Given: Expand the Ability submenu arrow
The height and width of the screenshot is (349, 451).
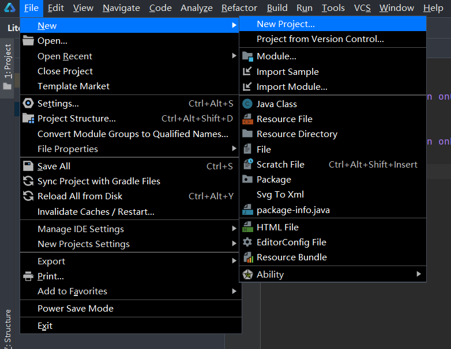Looking at the screenshot, I should (419, 274).
